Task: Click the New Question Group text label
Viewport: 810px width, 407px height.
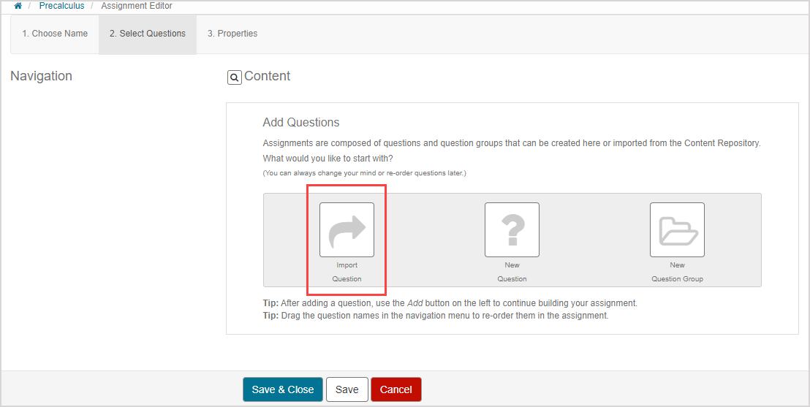Action: click(677, 272)
